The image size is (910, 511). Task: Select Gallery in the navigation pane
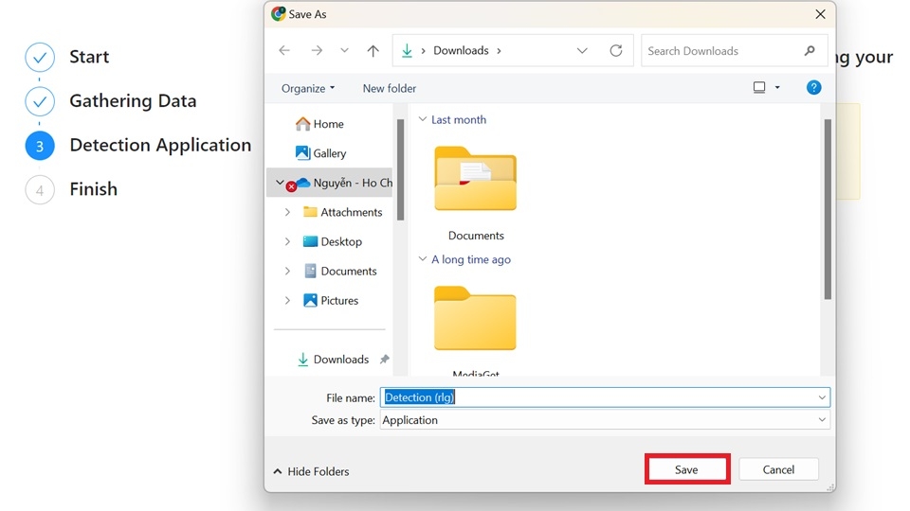tap(321, 153)
